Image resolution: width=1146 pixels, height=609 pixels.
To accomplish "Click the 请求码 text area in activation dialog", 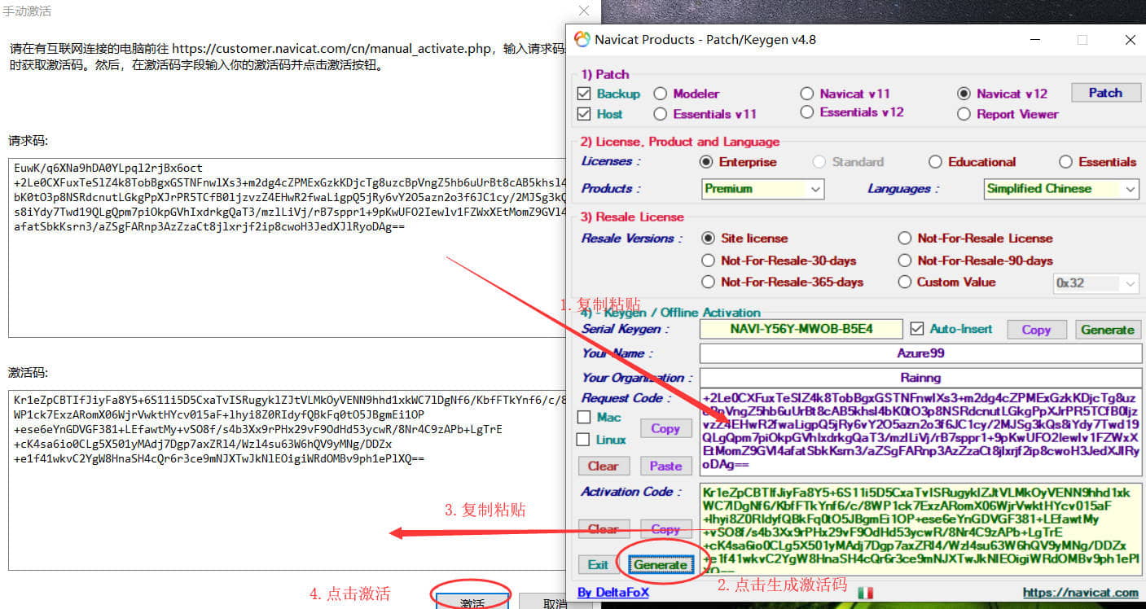I will coord(288,248).
